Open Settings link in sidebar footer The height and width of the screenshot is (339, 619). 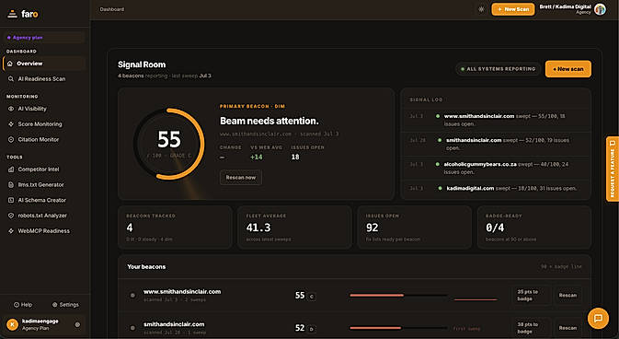tap(65, 305)
